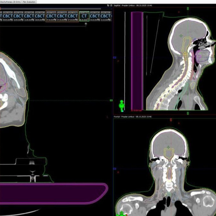216x216 pixels.
Task: Click the refresh/rotate icon above image strip
Action: point(108,5)
